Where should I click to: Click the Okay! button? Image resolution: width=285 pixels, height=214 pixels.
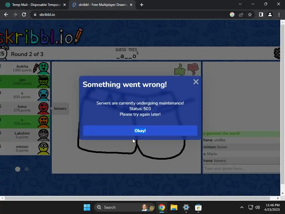click(140, 130)
